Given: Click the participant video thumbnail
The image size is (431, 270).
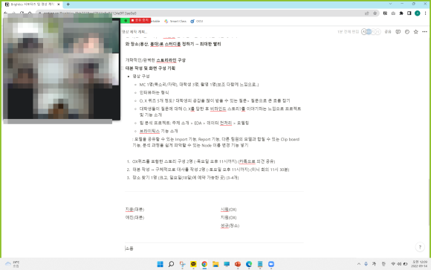Looking at the screenshot, I should point(61,68).
